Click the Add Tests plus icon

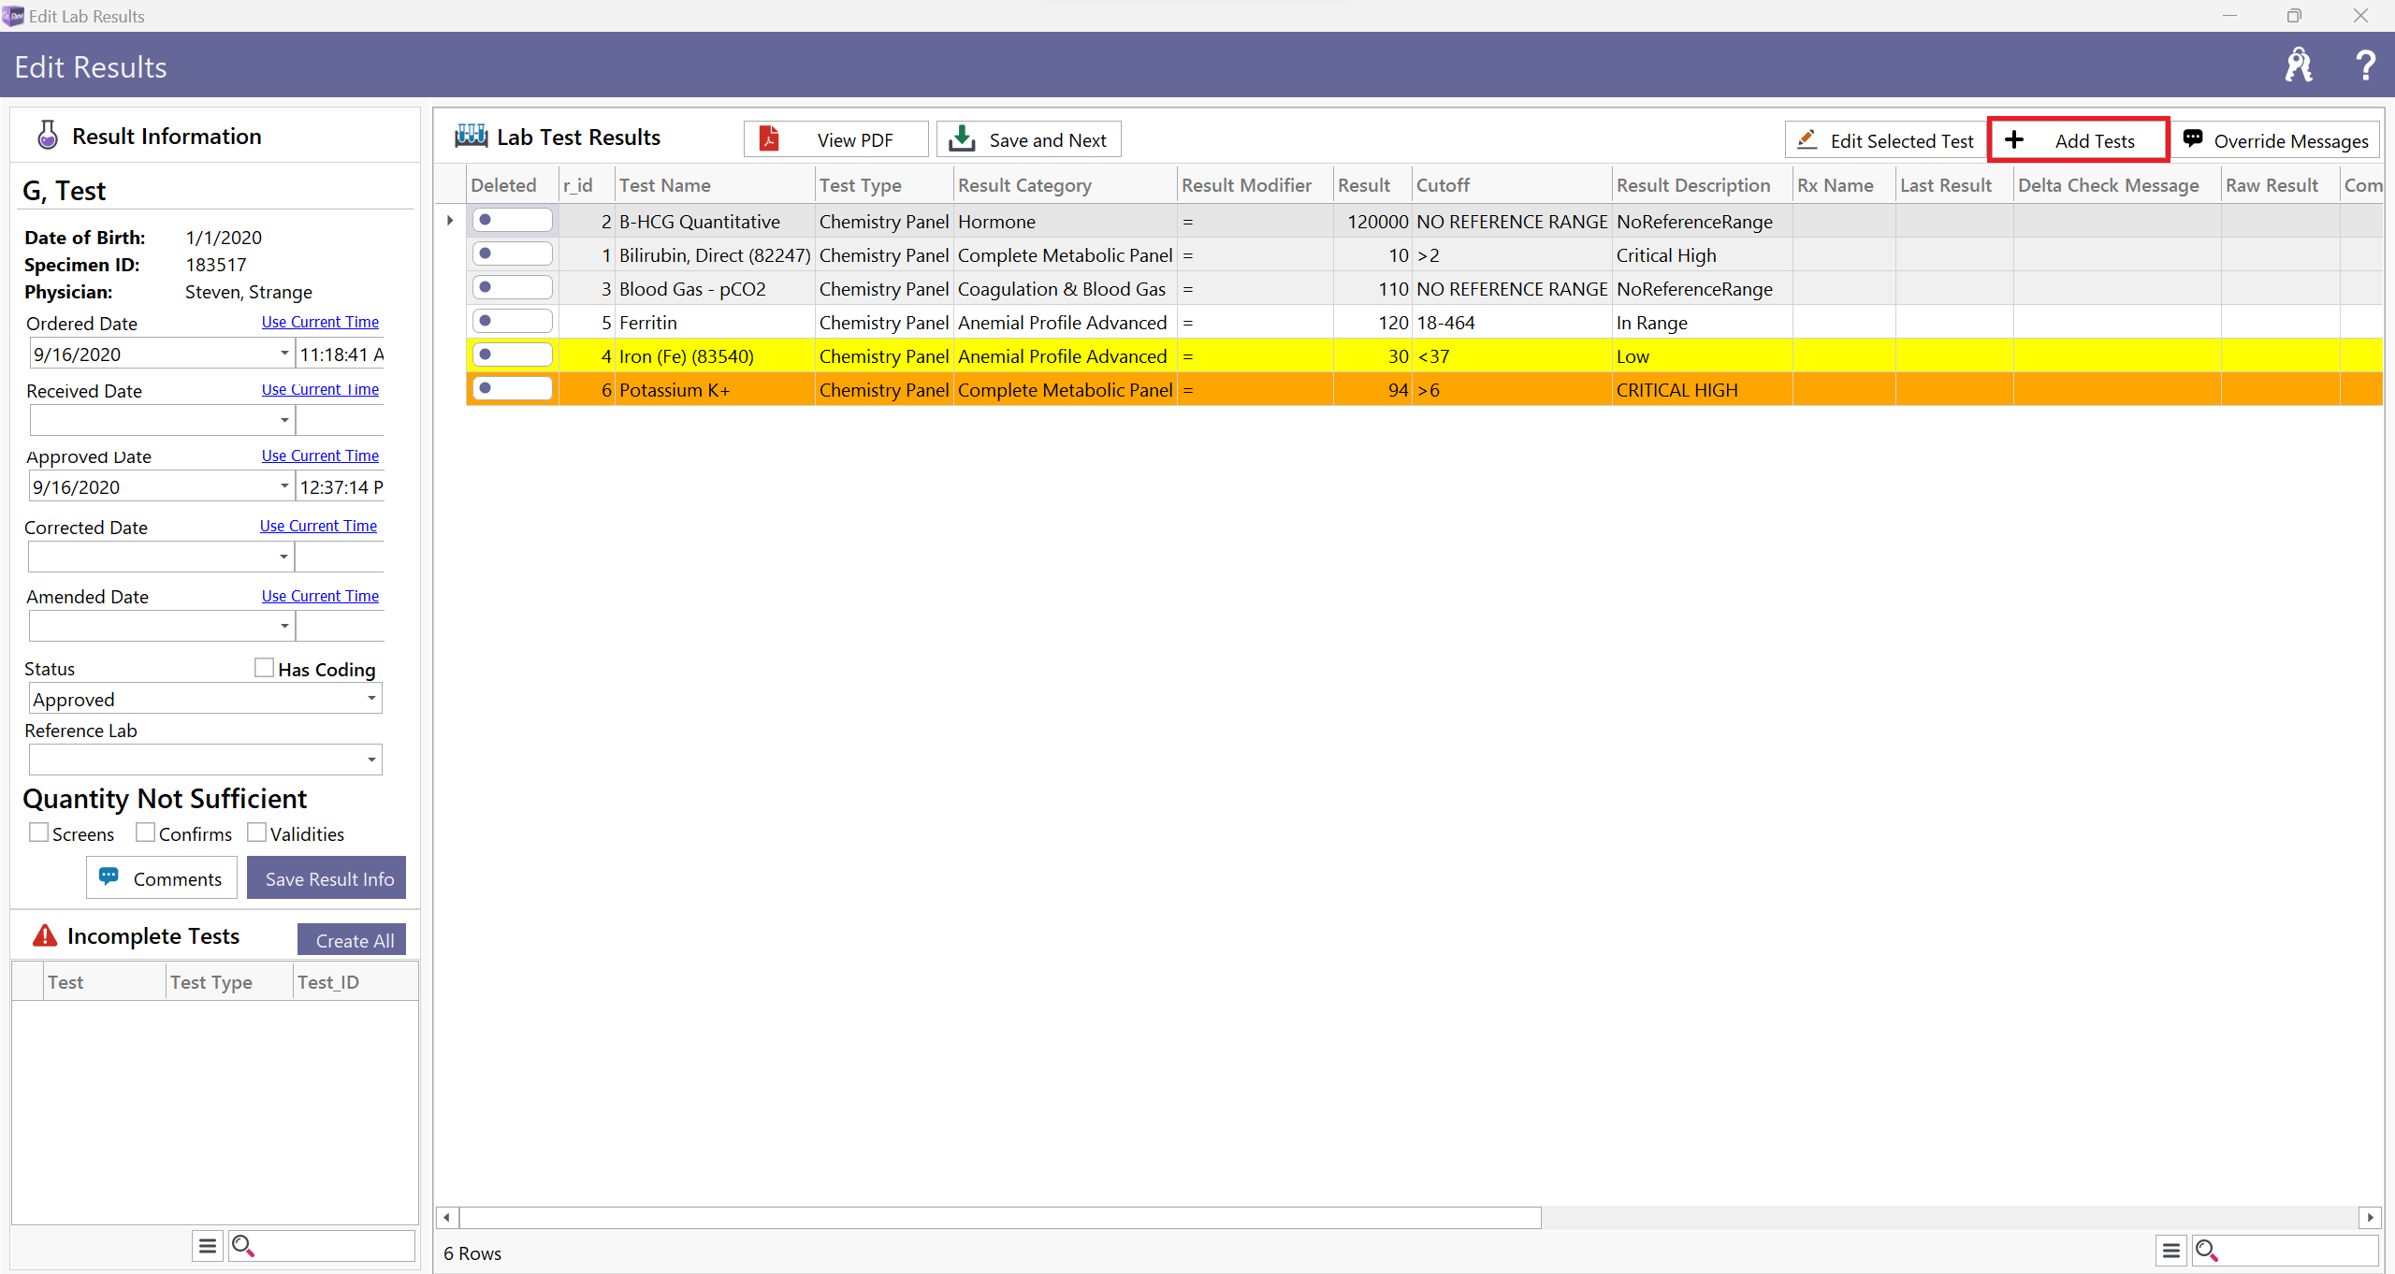coord(2013,139)
